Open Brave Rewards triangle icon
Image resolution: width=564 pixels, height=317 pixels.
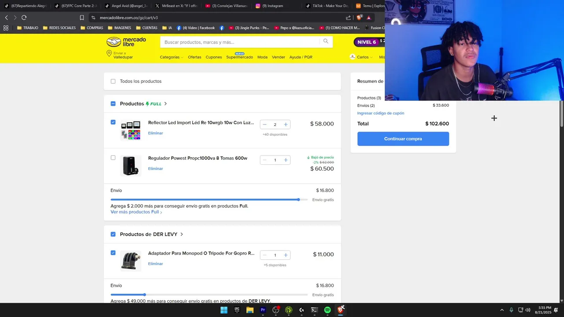pyautogui.click(x=369, y=18)
